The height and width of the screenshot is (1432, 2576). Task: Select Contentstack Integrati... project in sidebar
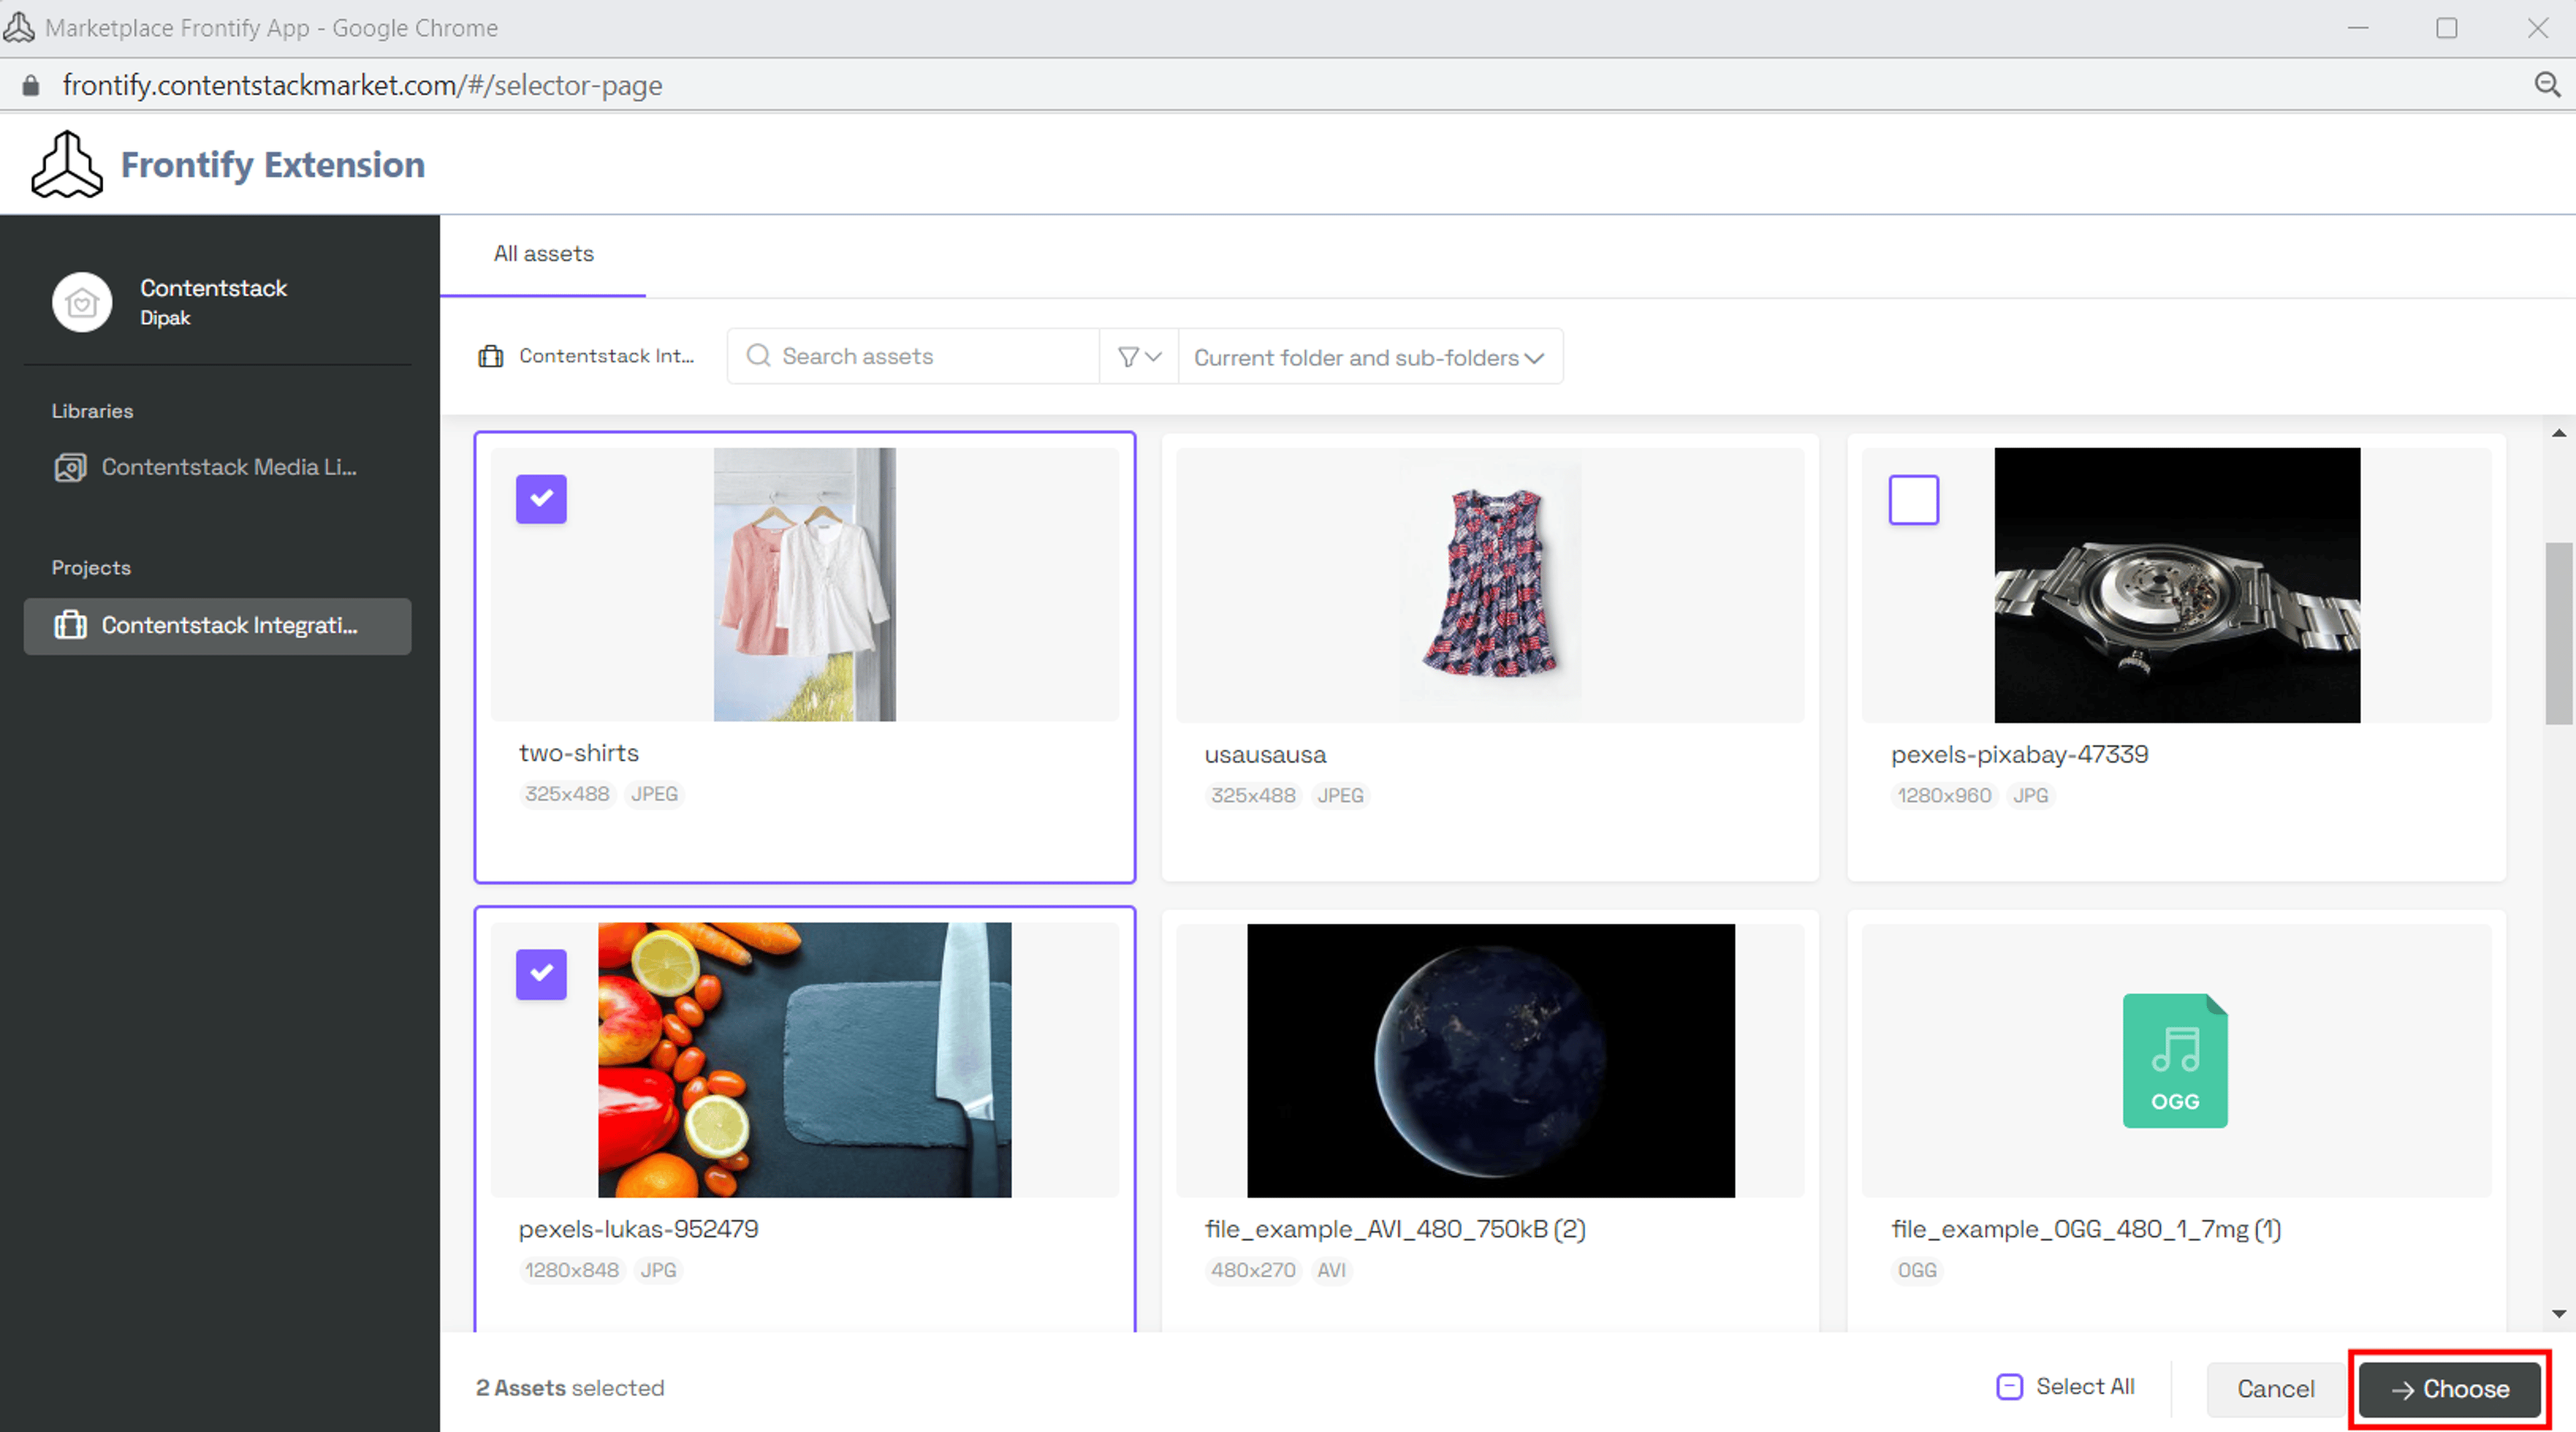(x=217, y=626)
